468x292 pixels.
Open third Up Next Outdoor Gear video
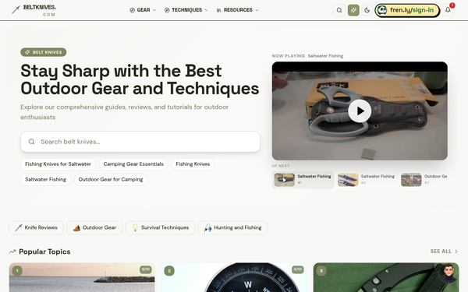424,180
